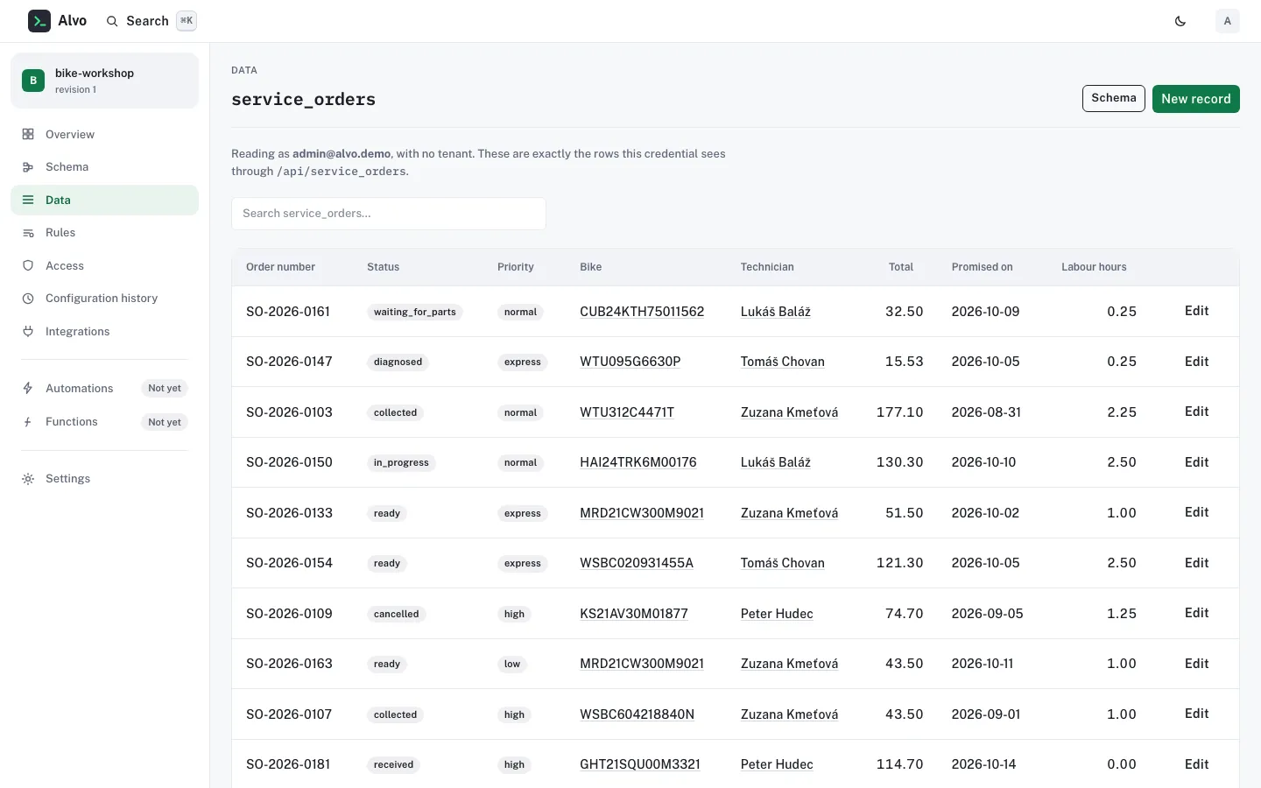Open the global Search ⌘K box
1261x788 pixels.
[151, 21]
